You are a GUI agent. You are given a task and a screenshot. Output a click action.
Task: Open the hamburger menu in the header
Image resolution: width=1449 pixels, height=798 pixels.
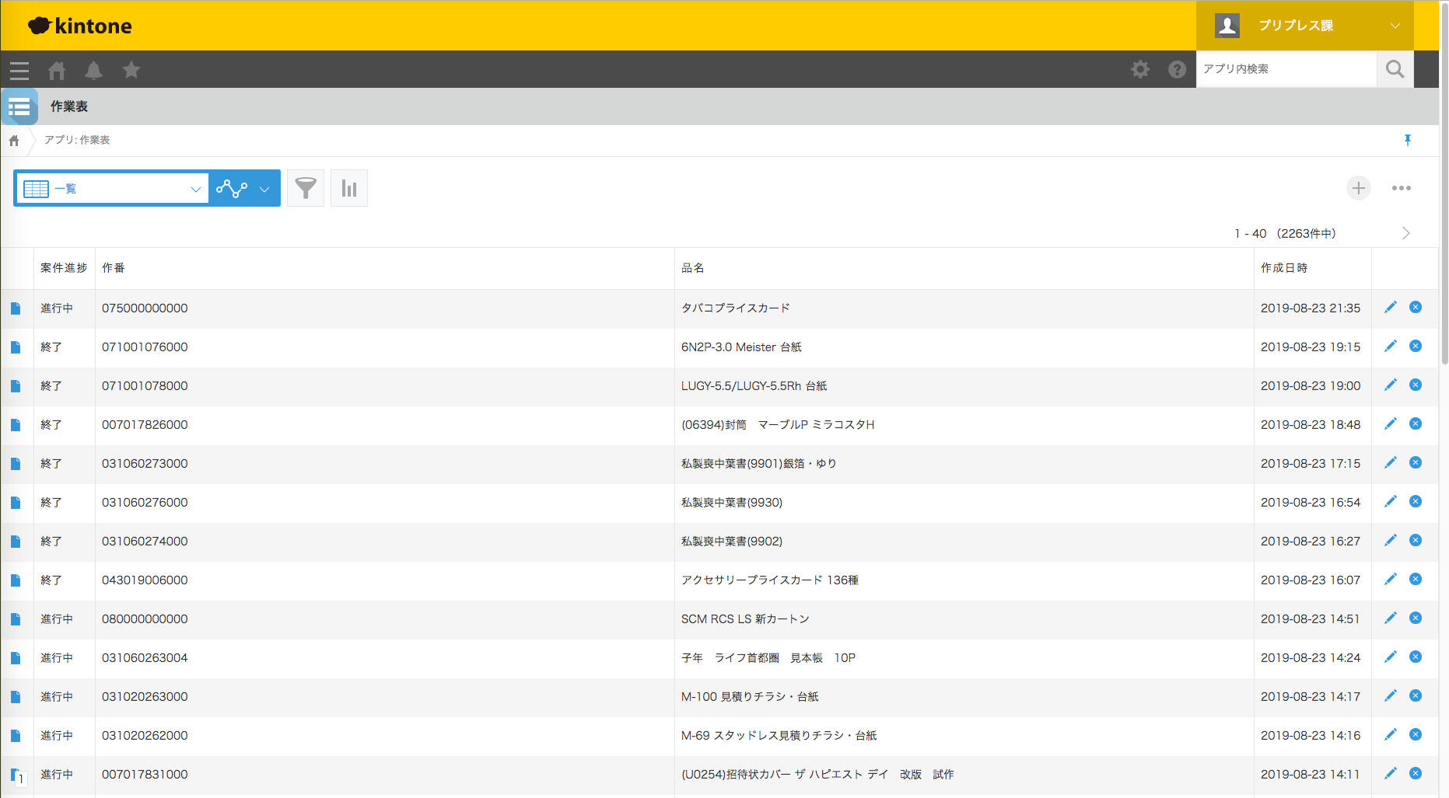click(19, 71)
